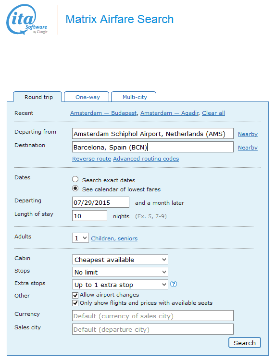Open recent Amsterdam — Budapest search
275x362 pixels.
pyautogui.click(x=103, y=113)
